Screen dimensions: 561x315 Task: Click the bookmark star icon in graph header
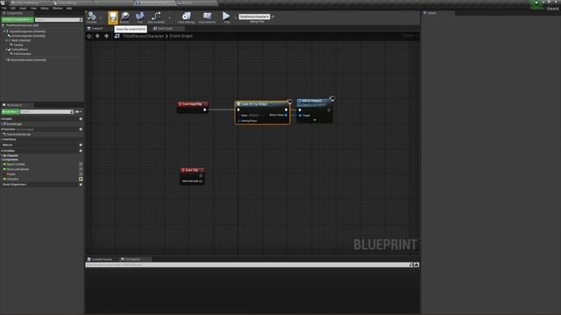click(x=89, y=36)
